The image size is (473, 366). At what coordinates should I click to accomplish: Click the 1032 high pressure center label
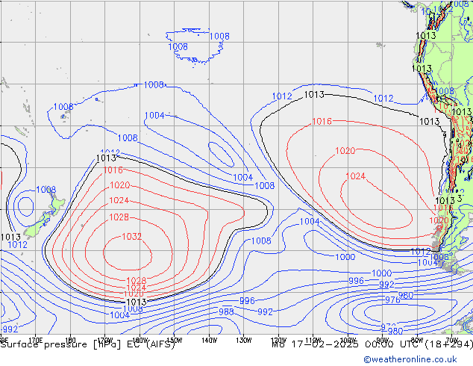(132, 236)
